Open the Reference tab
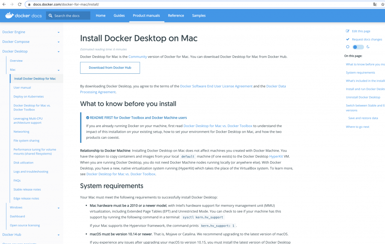Screen dimensions: 385x244 tap(176, 15)
